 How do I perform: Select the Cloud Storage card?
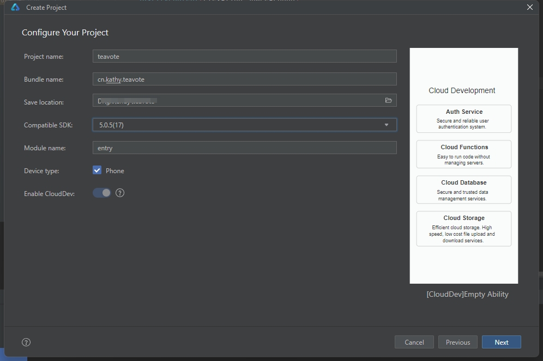click(464, 229)
